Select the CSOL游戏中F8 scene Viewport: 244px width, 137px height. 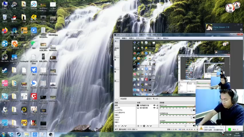pyautogui.click(x=125, y=113)
